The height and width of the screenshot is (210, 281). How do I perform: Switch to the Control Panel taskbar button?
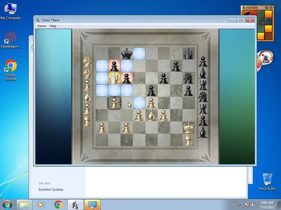pyautogui.click(x=92, y=205)
